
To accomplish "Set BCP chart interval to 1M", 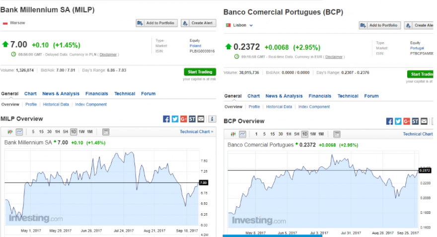I will 321,134.
